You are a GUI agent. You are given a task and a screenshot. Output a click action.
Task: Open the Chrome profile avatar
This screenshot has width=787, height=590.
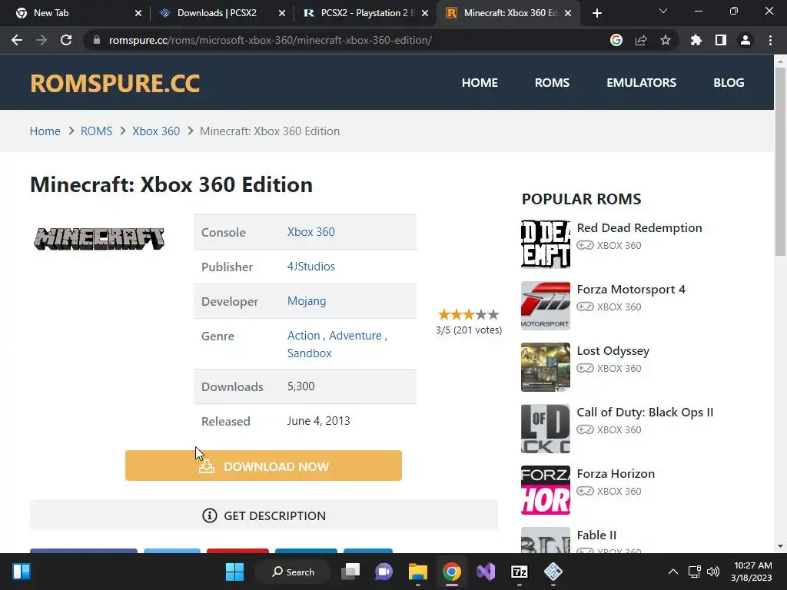pyautogui.click(x=745, y=40)
